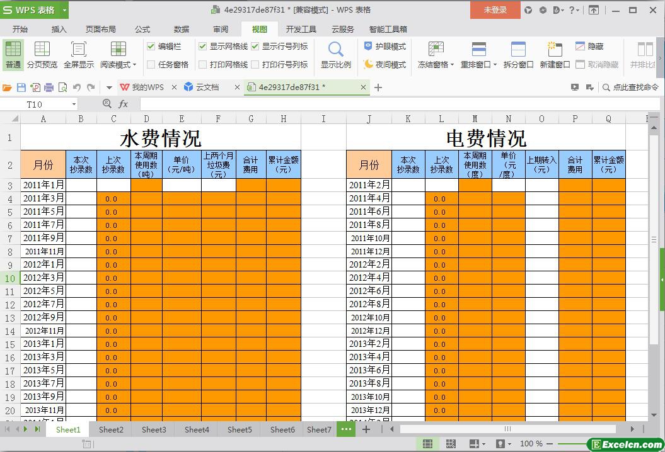Click the 未登录 login button

click(495, 10)
